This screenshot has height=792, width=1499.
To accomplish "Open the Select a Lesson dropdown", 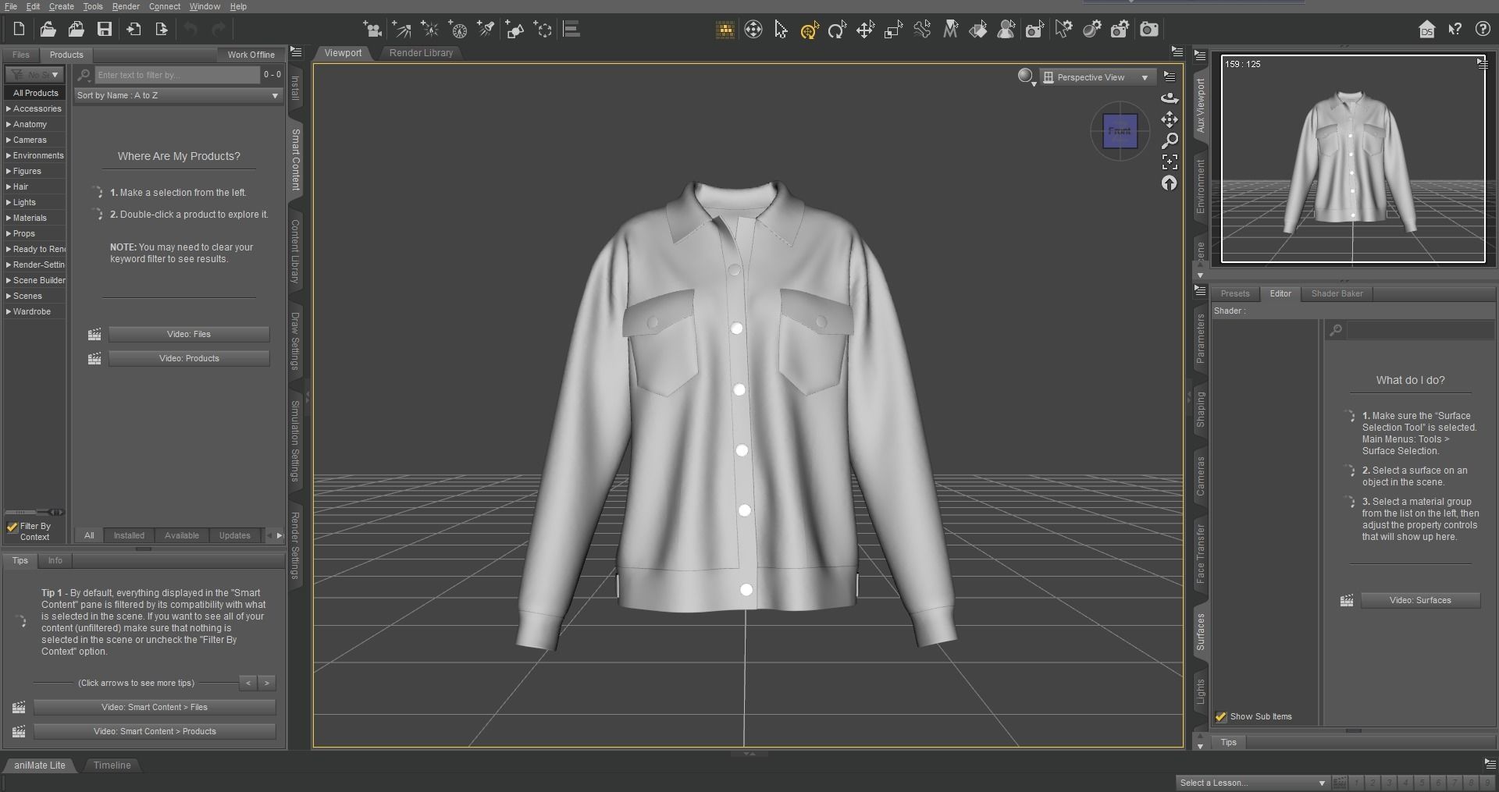I will point(1252,783).
